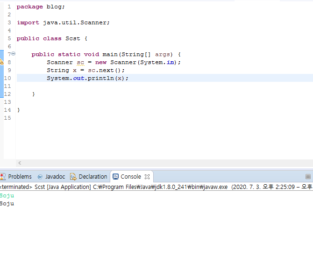Viewport: 313px width, 260px height.
Task: Click line number 10 in the gutter
Action: 7,78
